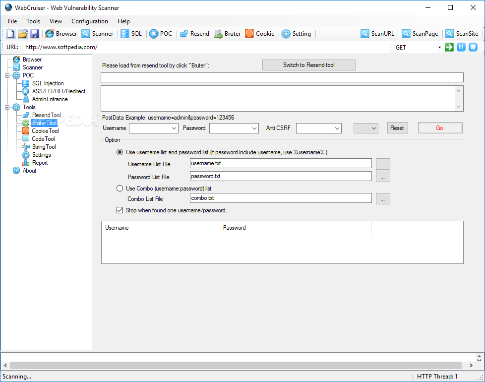Image resolution: width=485 pixels, height=382 pixels.
Task: Collapse the POC tree node
Action: tap(7, 75)
